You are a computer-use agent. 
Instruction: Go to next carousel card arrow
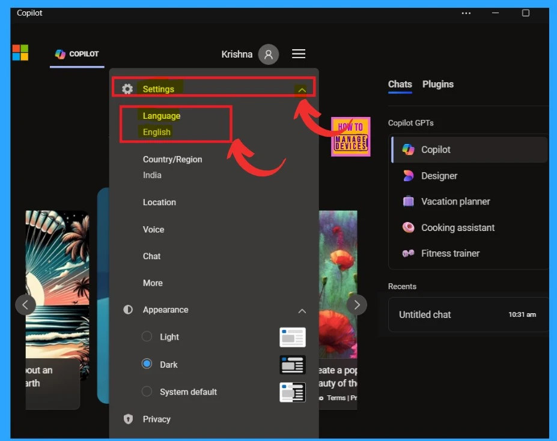pos(357,305)
